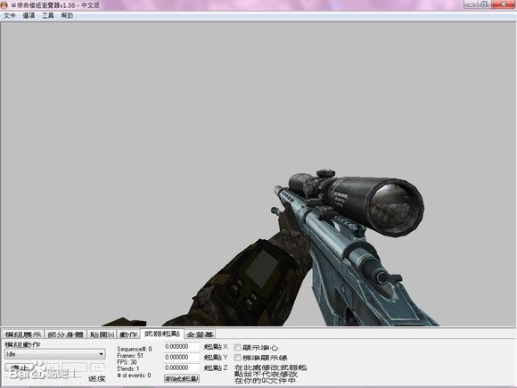Screen dimensions: 517x388
Task: Open the 工具 menu
Action: 48,15
